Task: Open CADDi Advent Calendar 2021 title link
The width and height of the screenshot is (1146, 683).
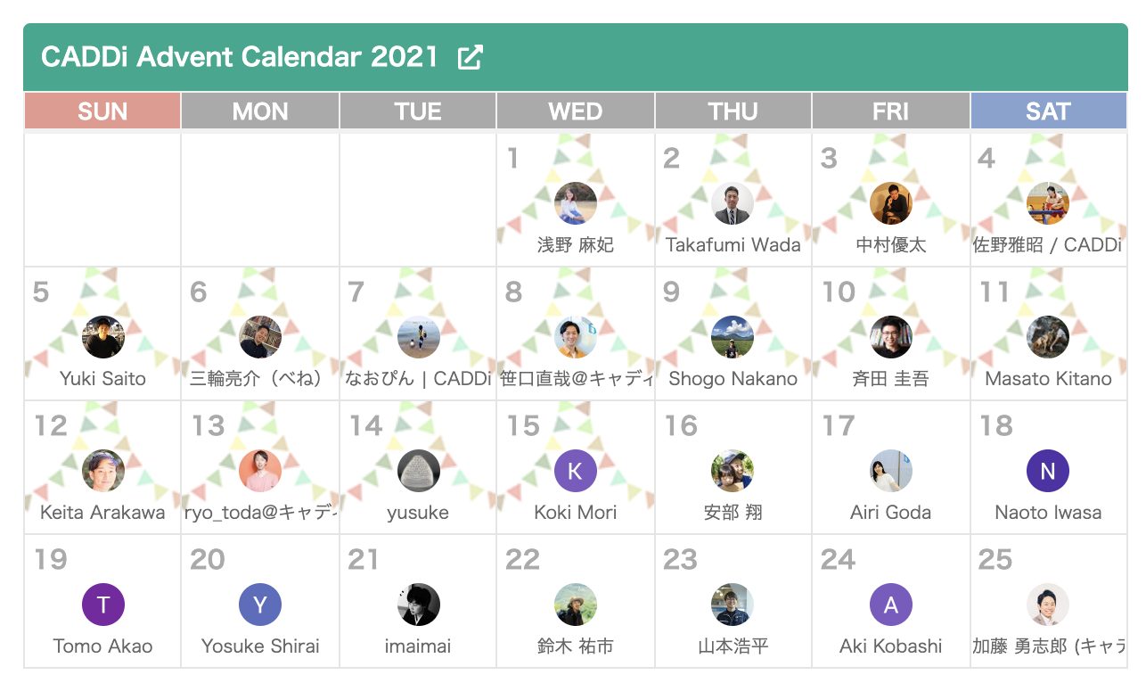Action: click(x=240, y=58)
